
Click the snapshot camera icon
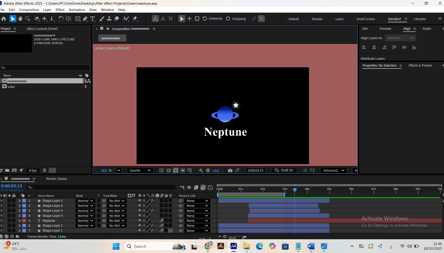click(x=230, y=170)
